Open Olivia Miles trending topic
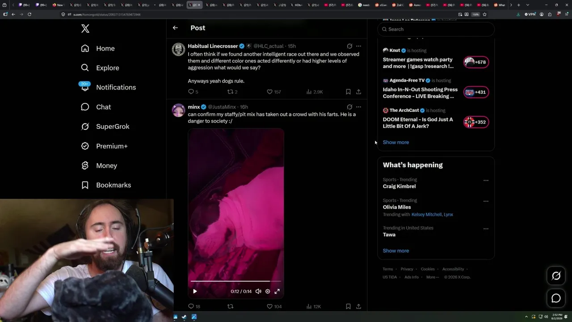This screenshot has height=322, width=572. pyautogui.click(x=397, y=207)
